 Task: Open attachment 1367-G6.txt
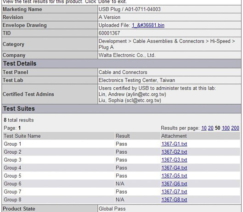174,184
